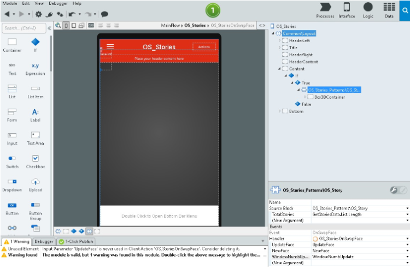Click the hamburger menu in preview header

coord(110,47)
